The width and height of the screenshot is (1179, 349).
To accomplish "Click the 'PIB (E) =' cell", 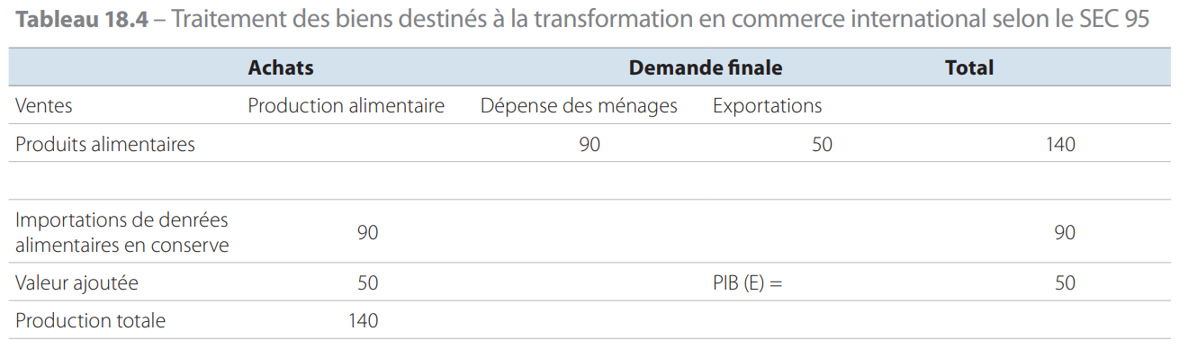I will coord(748,283).
